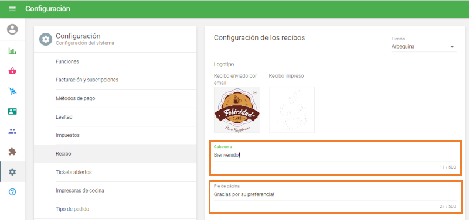This screenshot has height=220, width=469.
Task: Click the Recibo enviado por email label
Action: 236,80
